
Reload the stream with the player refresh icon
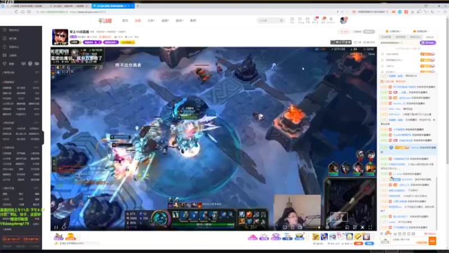pos(64,228)
